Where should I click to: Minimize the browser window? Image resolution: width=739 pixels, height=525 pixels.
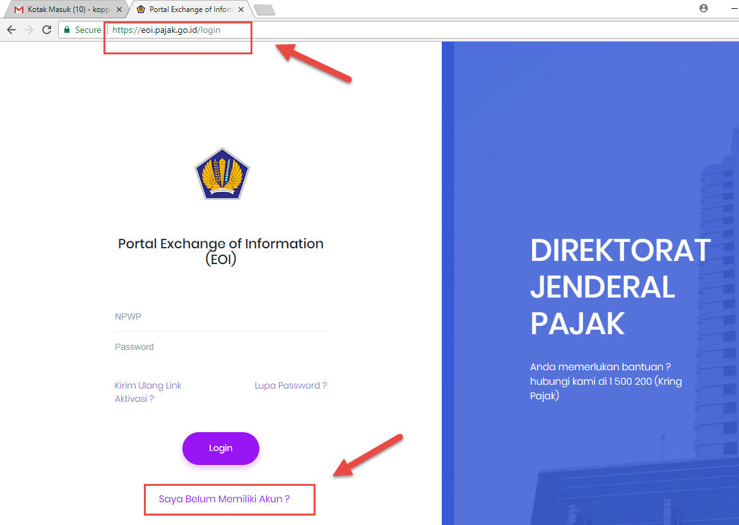point(733,8)
